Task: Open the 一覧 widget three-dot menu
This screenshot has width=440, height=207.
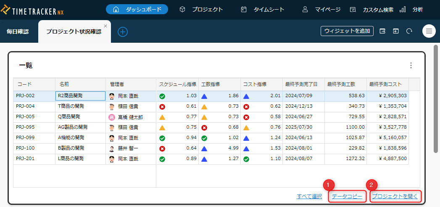Action: (411, 65)
